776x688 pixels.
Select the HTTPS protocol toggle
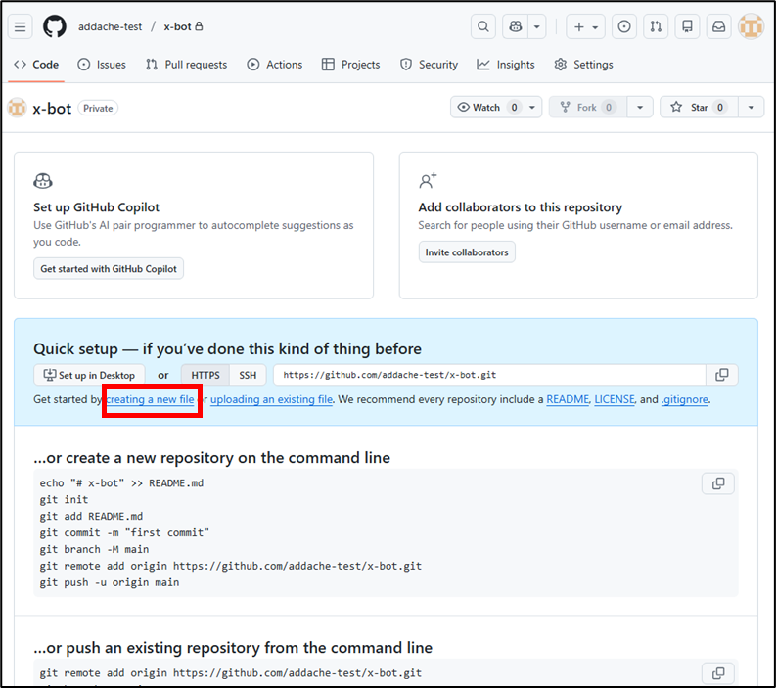[205, 375]
